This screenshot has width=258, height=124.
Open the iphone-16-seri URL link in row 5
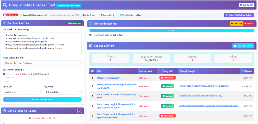[x=116, y=116]
